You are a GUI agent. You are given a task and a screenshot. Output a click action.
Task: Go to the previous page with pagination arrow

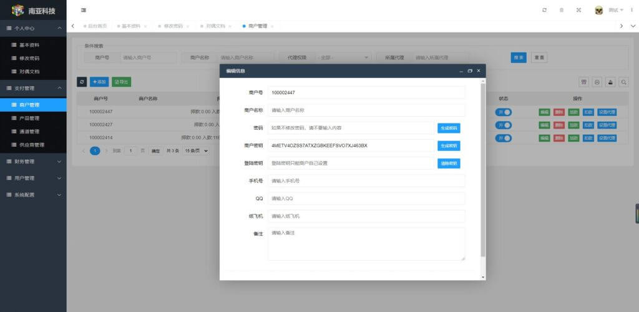coord(84,151)
